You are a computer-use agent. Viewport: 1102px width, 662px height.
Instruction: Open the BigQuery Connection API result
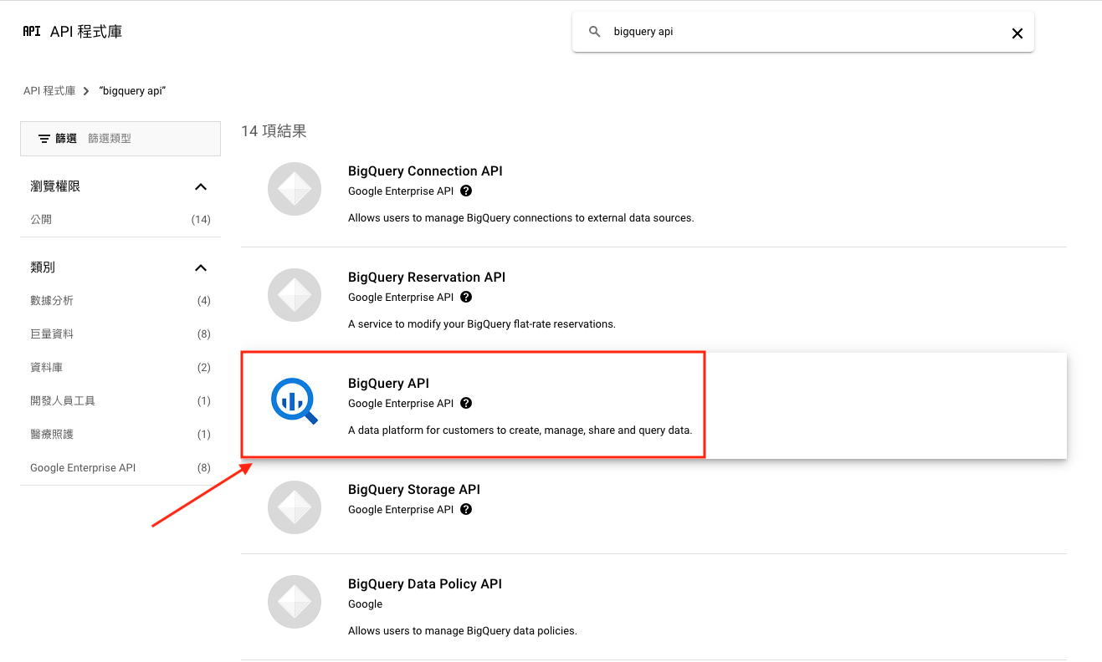point(425,171)
